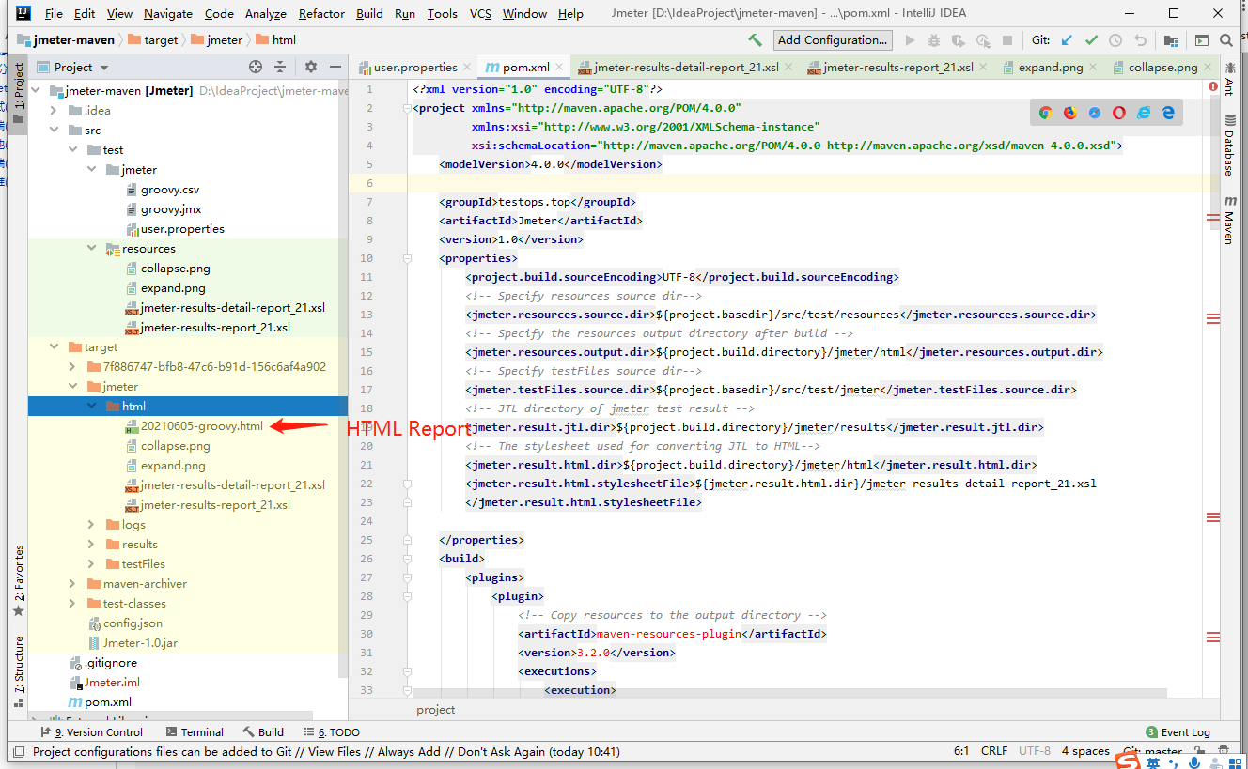Click CRLF line separator in status bar
The image size is (1248, 769).
click(994, 751)
